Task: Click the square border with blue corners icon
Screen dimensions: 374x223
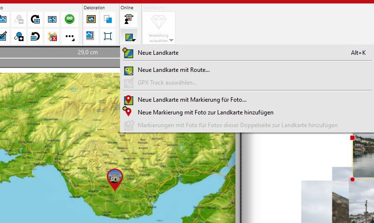Action: (108, 36)
